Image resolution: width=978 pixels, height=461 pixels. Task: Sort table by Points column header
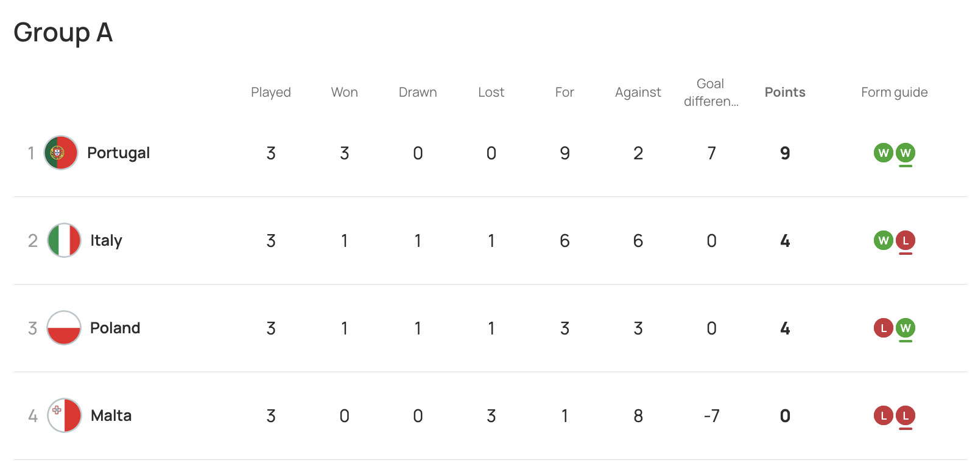[x=785, y=92]
